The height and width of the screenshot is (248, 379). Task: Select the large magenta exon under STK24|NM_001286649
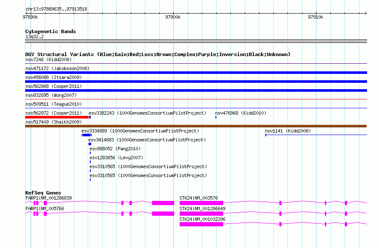coord(201,214)
